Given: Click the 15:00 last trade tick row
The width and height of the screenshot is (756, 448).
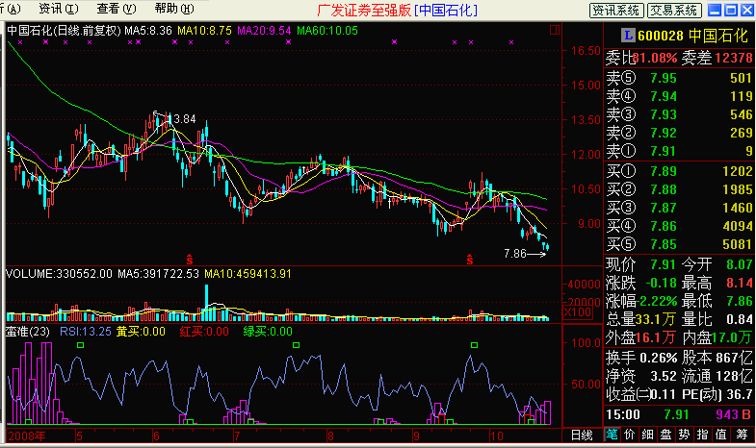Looking at the screenshot, I should [x=679, y=414].
